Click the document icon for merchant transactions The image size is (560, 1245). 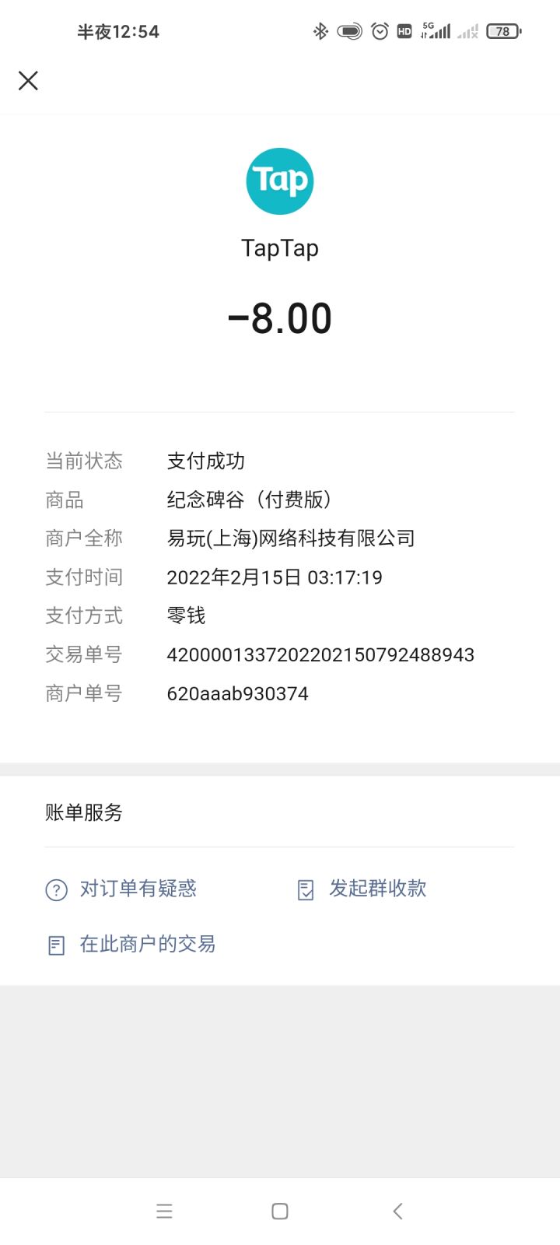57,945
